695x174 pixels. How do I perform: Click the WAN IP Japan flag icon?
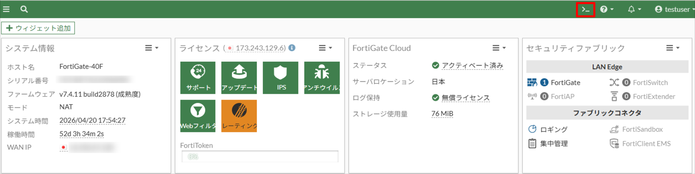pos(63,147)
